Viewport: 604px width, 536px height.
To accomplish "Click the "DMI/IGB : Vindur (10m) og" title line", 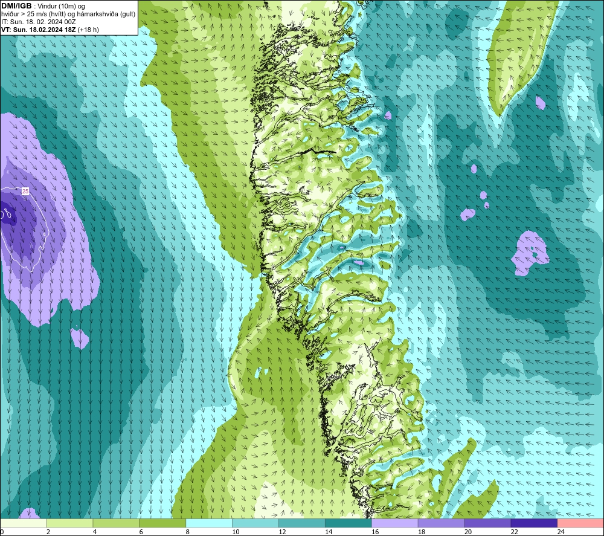I will (43, 6).
